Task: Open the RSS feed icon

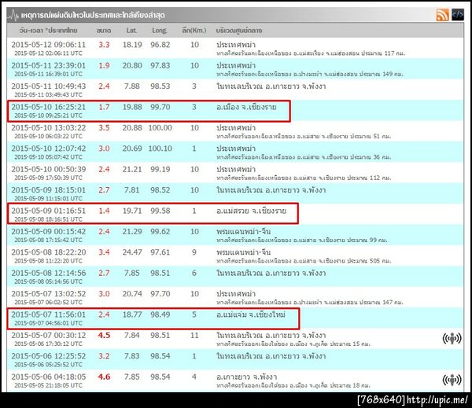Action: 442,15
